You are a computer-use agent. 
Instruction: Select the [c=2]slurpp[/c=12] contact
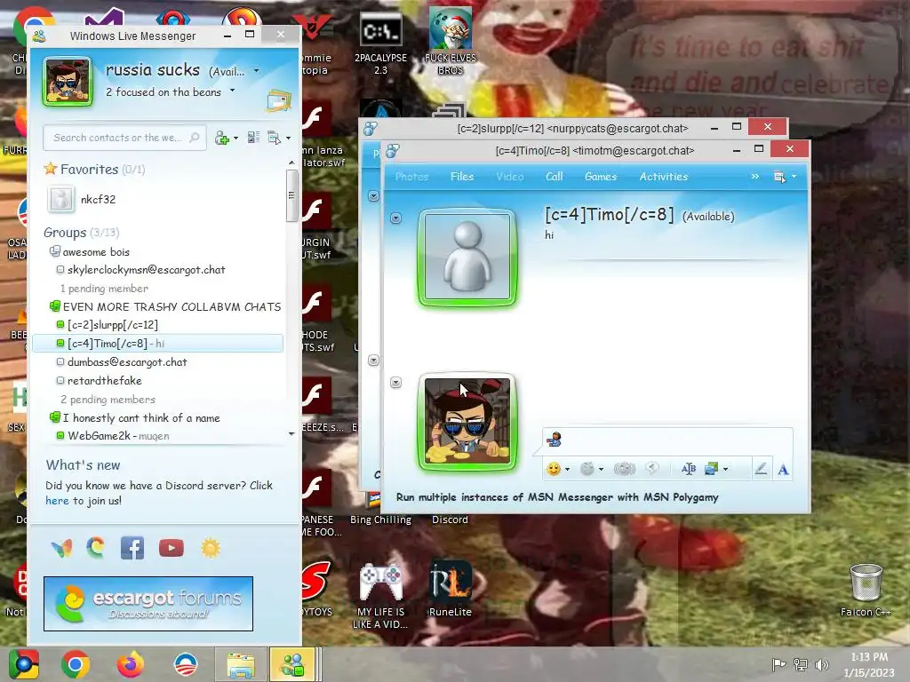tap(113, 325)
